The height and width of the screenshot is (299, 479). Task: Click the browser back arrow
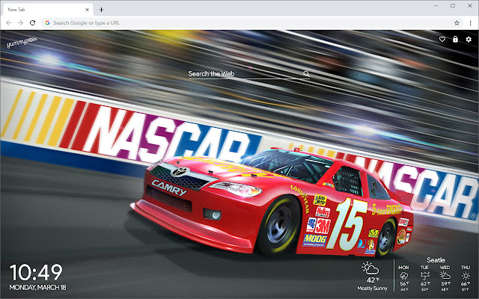coord(8,23)
